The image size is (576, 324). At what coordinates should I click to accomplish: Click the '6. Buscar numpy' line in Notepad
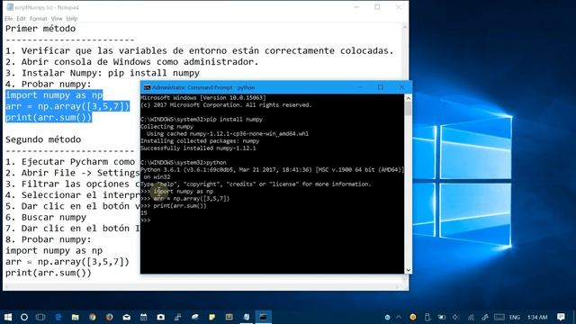(x=46, y=218)
